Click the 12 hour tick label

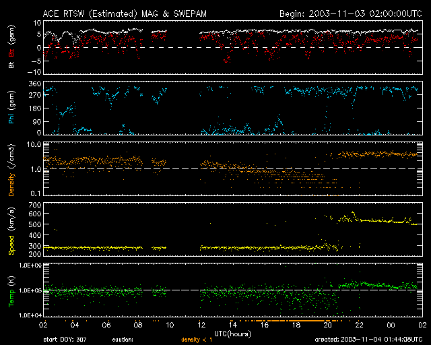click(201, 325)
